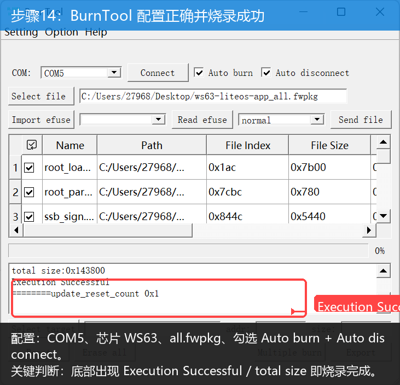400x385 pixels.
Task: Select row header number 2
Action: tap(15, 192)
